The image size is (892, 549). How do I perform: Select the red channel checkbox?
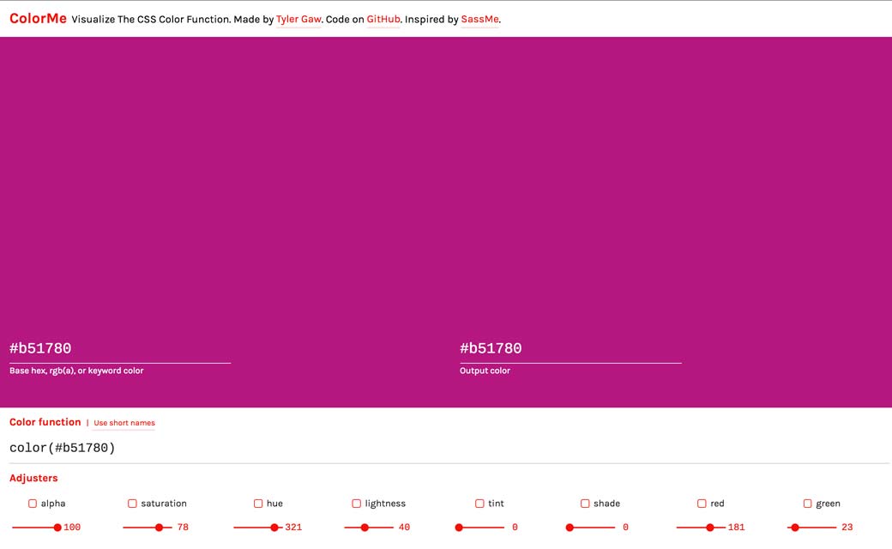(x=702, y=504)
